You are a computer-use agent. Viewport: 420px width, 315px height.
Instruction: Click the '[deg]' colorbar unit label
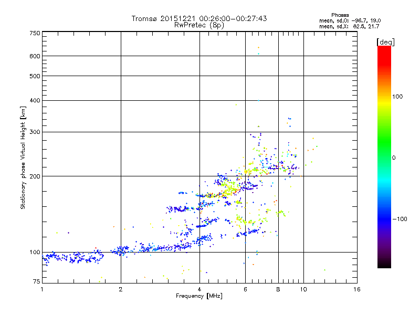click(385, 42)
